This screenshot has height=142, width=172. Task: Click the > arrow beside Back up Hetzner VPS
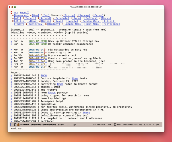(11, 41)
